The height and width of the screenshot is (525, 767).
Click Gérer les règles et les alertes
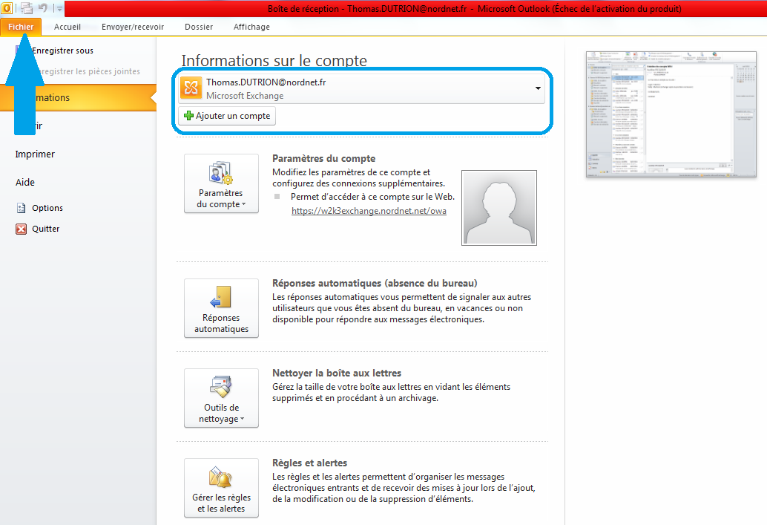(x=221, y=488)
